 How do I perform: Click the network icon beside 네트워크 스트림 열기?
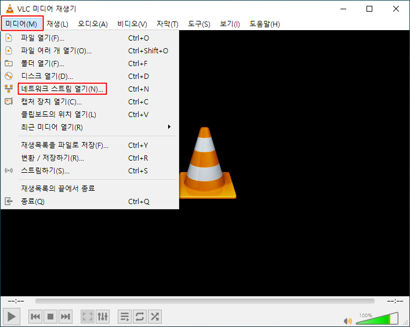coord(9,89)
